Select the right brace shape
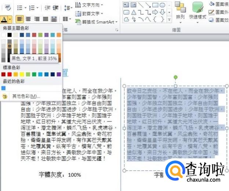 162,19
